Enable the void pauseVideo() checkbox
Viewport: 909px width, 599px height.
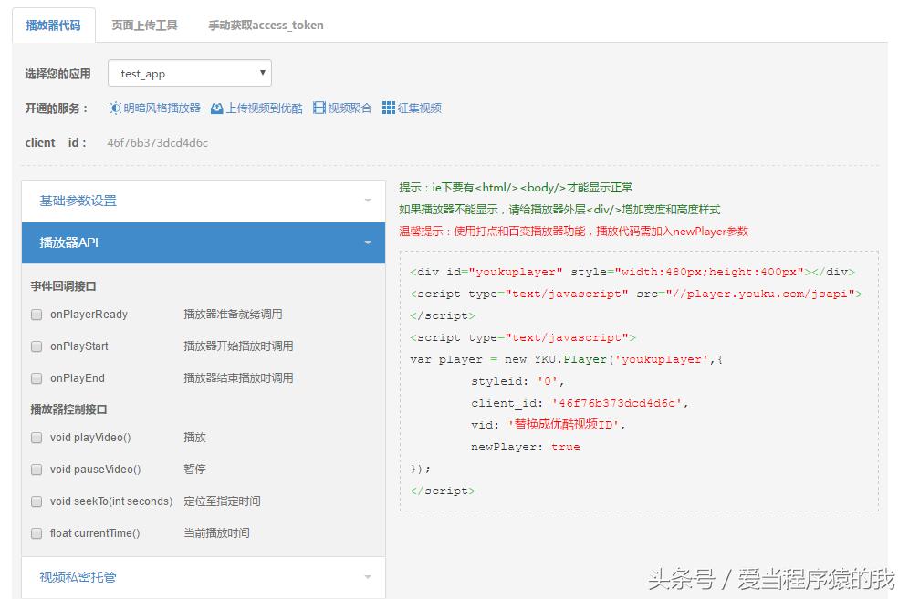pos(37,469)
